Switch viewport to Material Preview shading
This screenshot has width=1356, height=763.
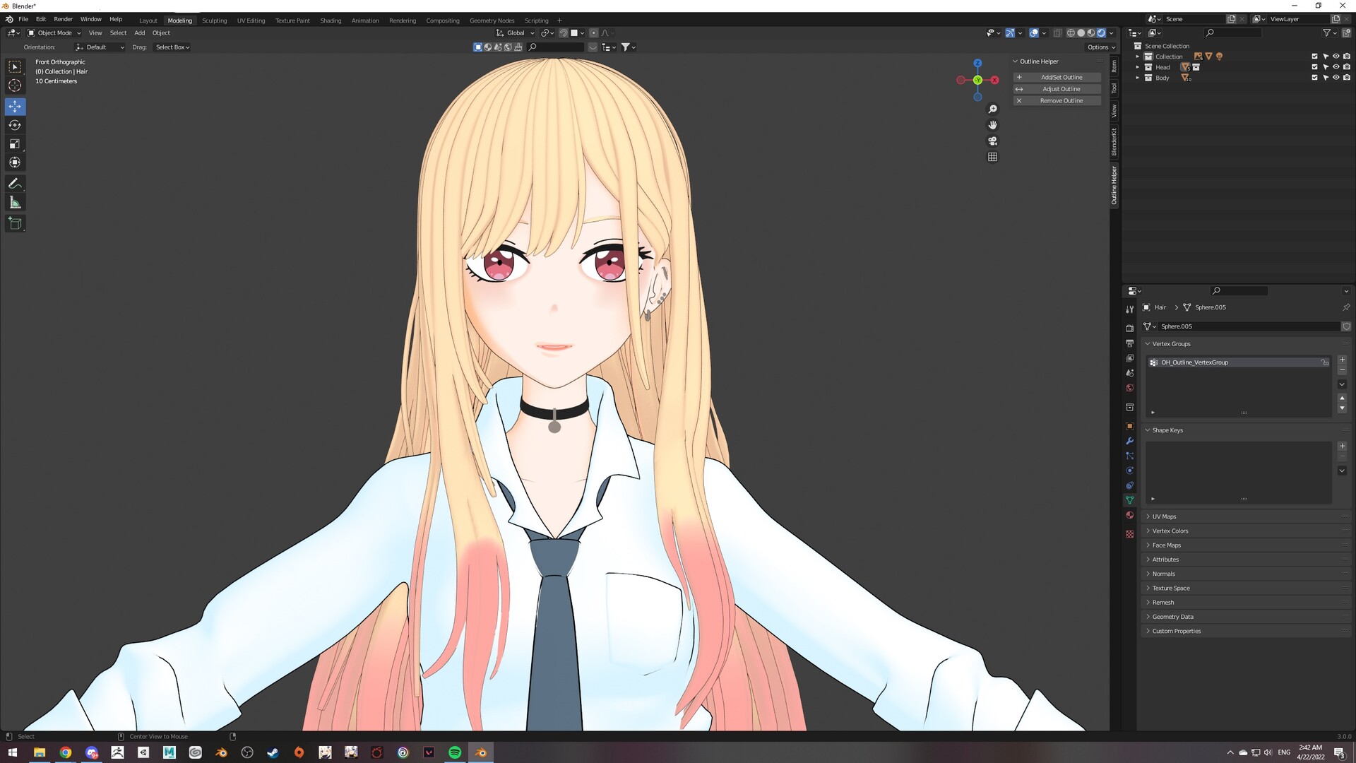pos(1091,32)
